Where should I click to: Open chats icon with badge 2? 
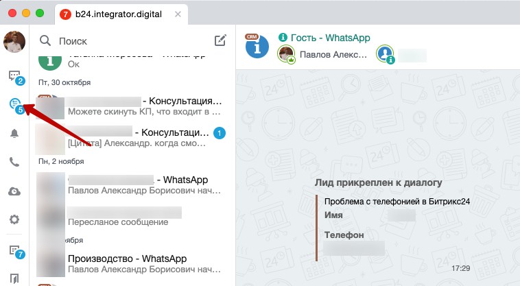15,77
